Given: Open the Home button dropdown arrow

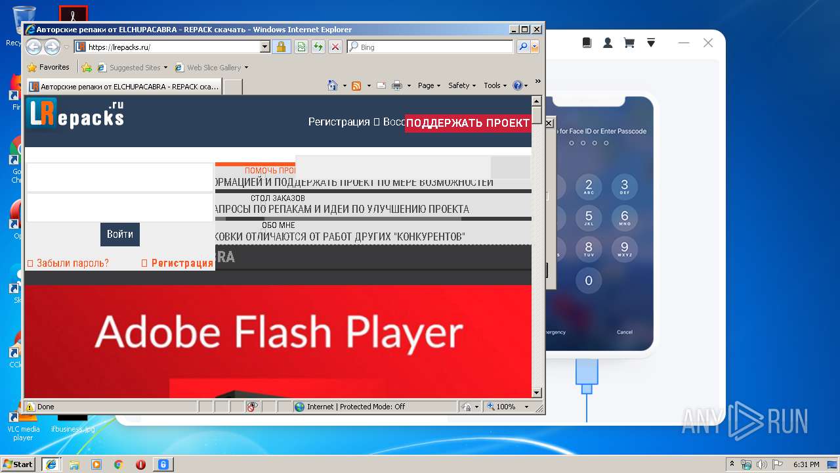Looking at the screenshot, I should pyautogui.click(x=345, y=85).
